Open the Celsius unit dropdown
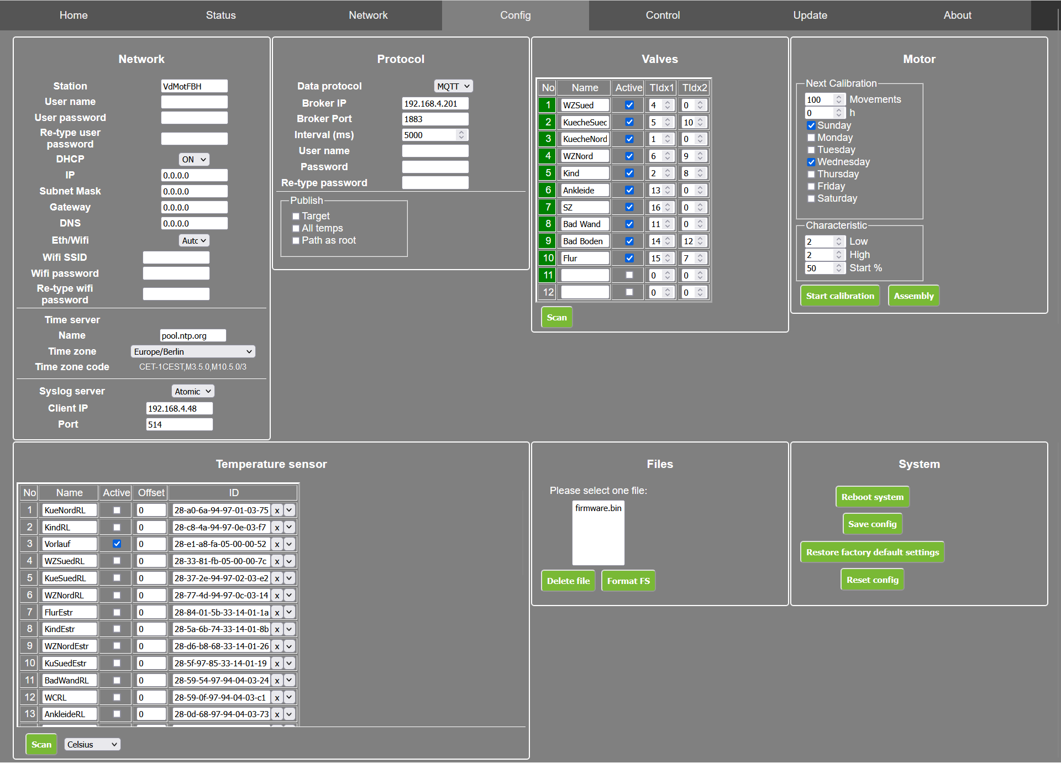The image size is (1061, 763). [92, 745]
